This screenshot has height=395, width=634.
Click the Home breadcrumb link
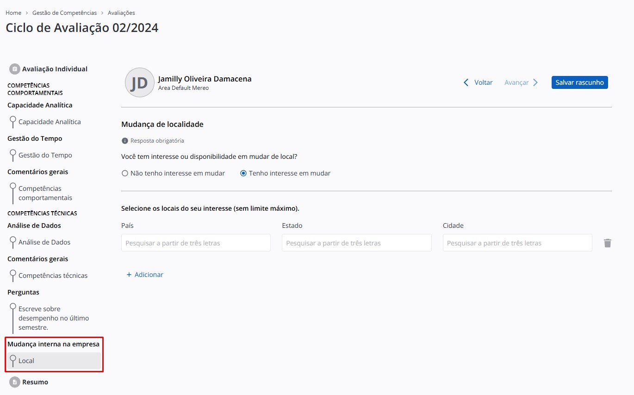[x=13, y=13]
